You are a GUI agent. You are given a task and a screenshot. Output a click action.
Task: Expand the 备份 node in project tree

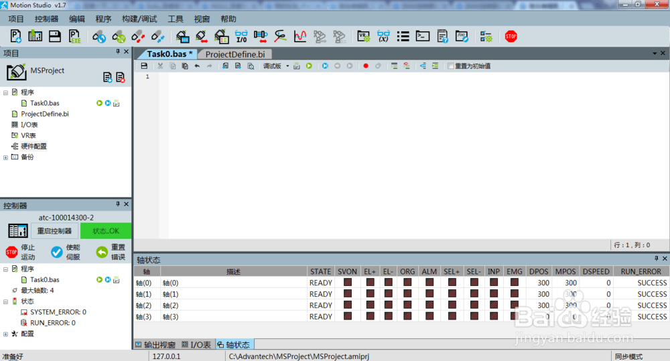pyautogui.click(x=5, y=157)
